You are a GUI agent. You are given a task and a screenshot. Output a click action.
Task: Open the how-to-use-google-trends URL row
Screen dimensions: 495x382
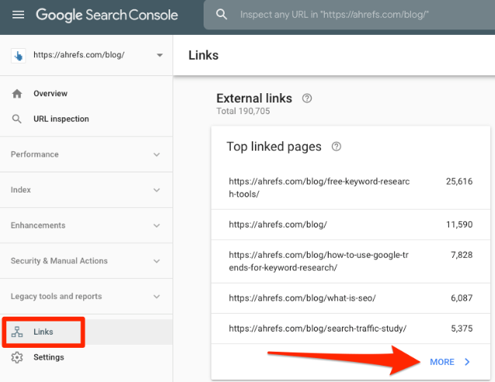tap(350, 262)
